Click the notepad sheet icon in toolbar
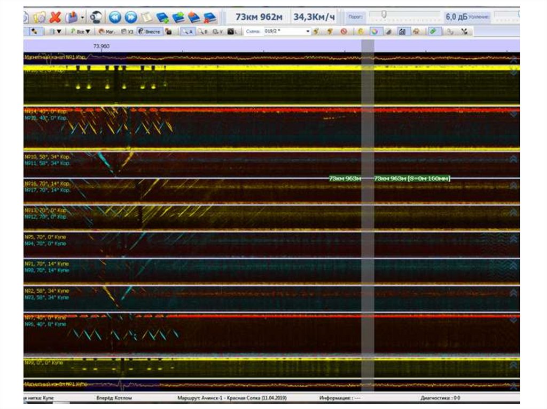Viewport: 547px width, 409px height. pos(146,18)
